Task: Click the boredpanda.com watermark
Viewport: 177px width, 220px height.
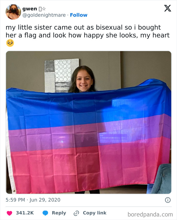Action: coord(150,214)
